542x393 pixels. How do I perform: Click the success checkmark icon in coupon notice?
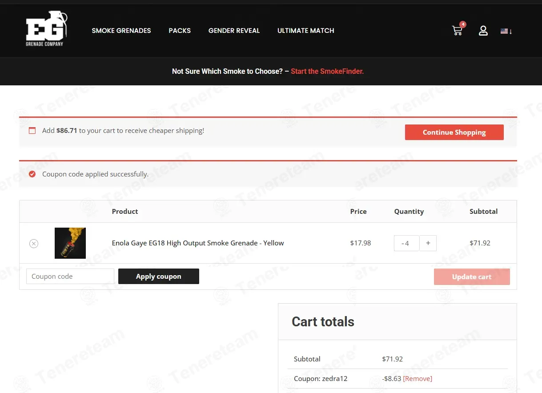[32, 174]
